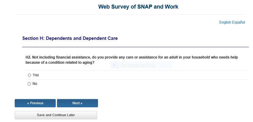The height and width of the screenshot is (122, 253).
Task: Switch survey language to Español
Action: point(239,22)
